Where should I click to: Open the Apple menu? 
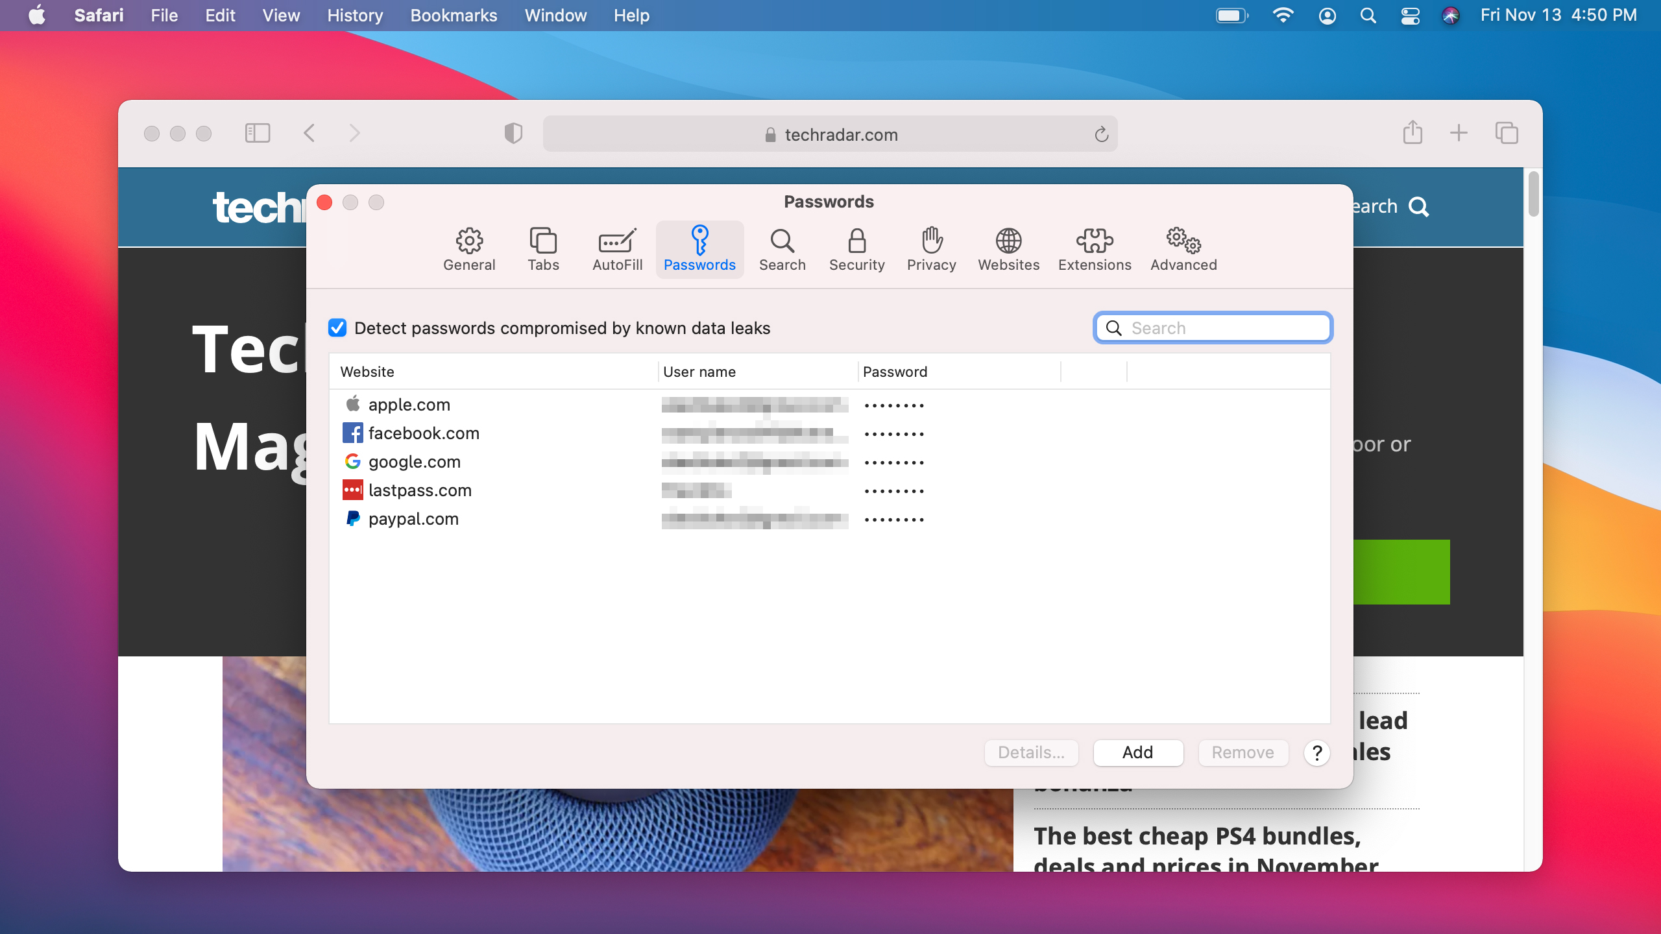[37, 15]
